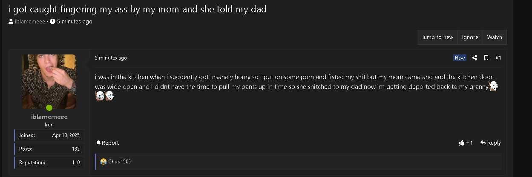The width and height of the screenshot is (532, 177).
Task: Ignore this thread using the Ignore button
Action: tap(470, 37)
